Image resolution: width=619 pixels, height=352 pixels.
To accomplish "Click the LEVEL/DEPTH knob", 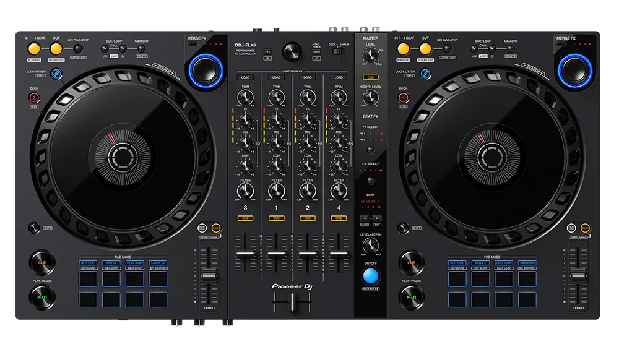I will [x=370, y=246].
